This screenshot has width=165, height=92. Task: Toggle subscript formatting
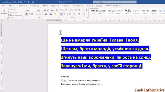40,14
